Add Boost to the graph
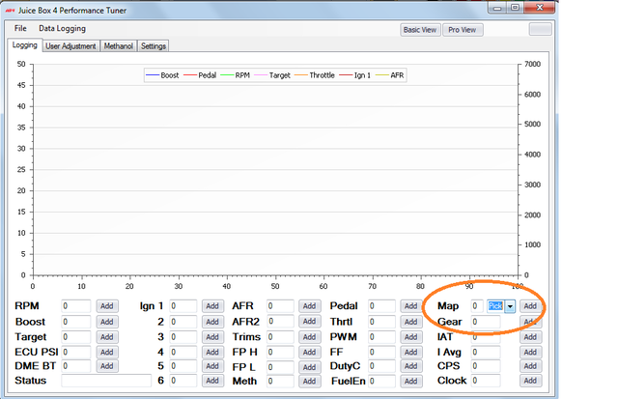618x399 pixels. pyautogui.click(x=107, y=322)
